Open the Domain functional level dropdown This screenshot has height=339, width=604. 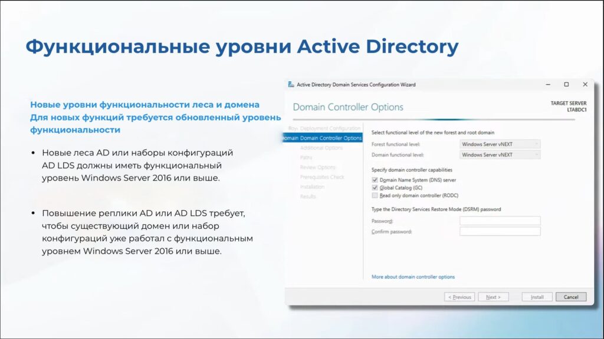pyautogui.click(x=500, y=155)
